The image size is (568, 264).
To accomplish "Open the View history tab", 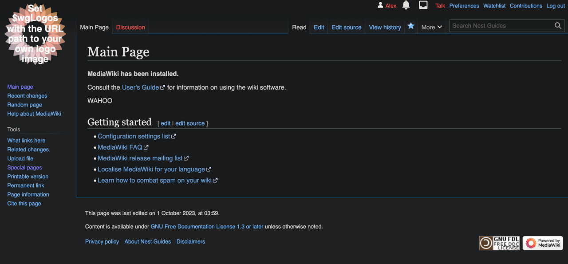I will (x=385, y=27).
